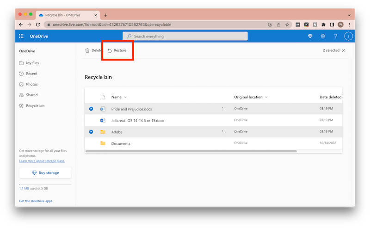Click the Adobe folder name
370x228 pixels.
117,132
